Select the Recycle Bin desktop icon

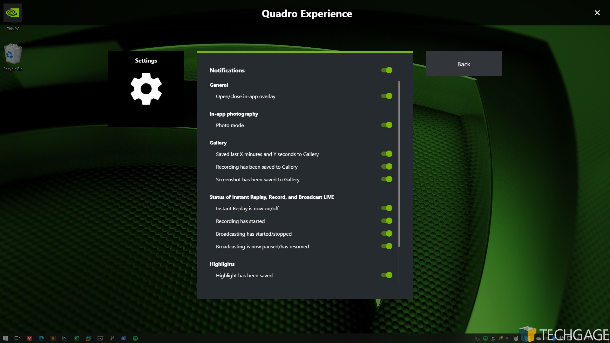tap(13, 57)
